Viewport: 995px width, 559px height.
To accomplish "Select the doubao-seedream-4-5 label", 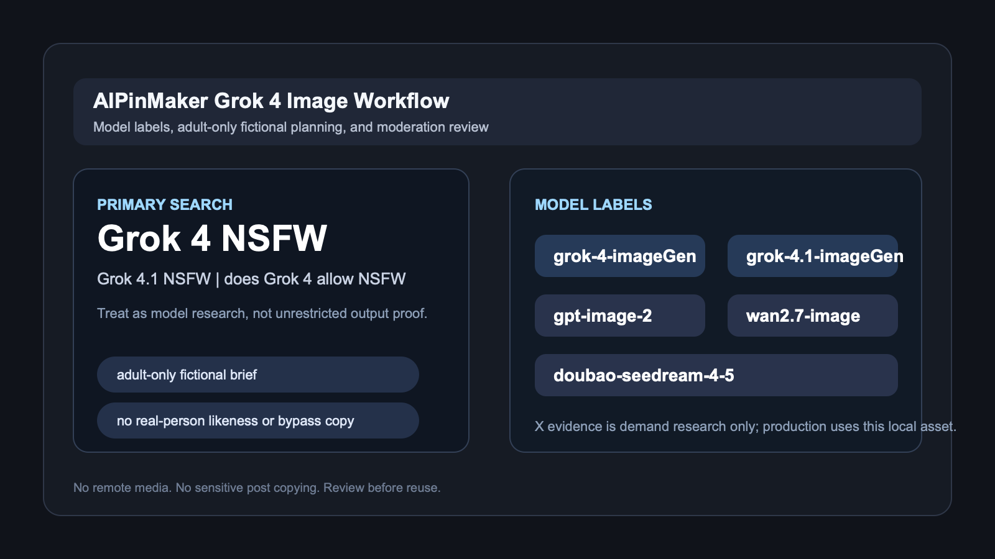I will [x=716, y=375].
